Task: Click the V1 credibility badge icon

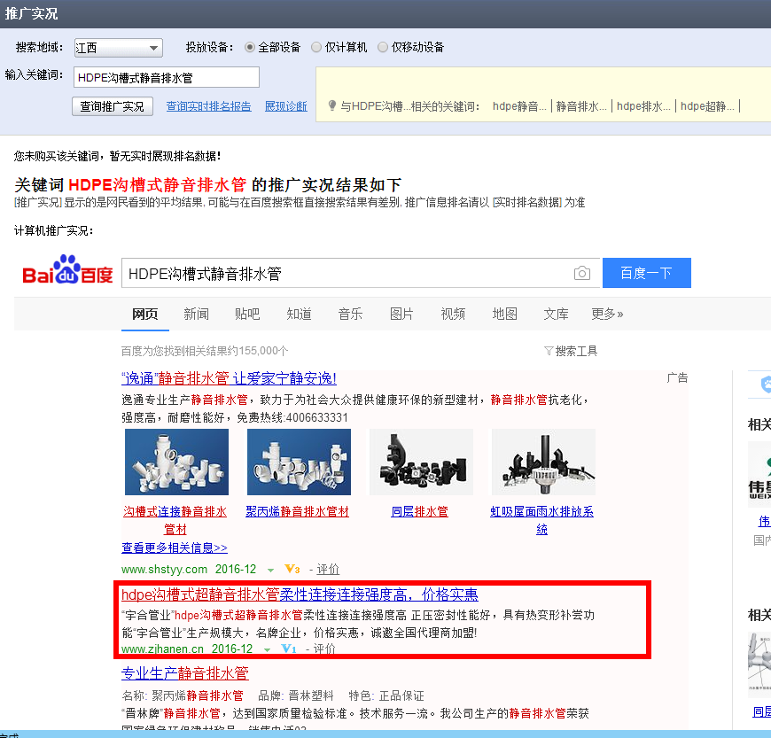Action: pos(289,649)
